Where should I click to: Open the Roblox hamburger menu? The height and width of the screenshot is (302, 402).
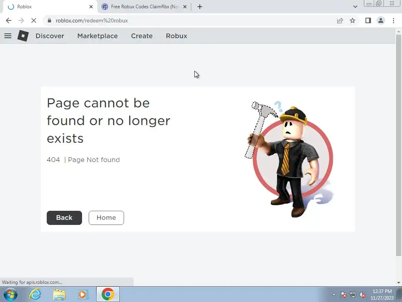[8, 36]
